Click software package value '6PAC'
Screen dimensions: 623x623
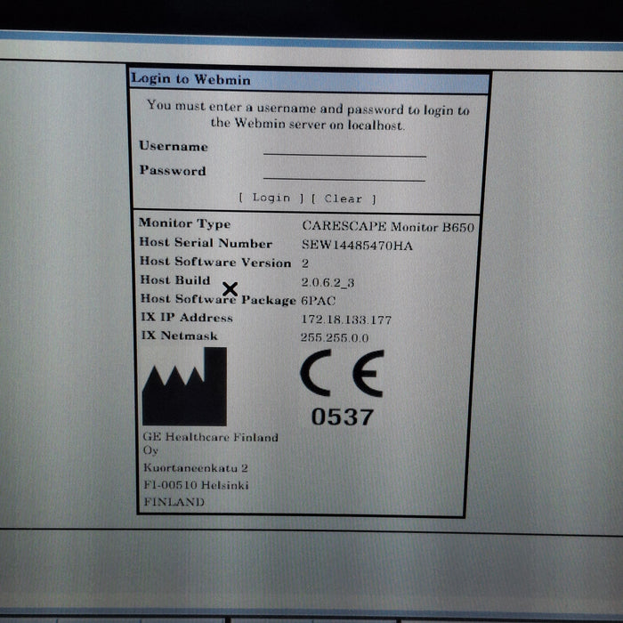319,301
